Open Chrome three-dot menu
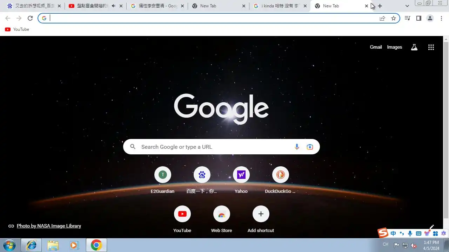 coord(441,18)
